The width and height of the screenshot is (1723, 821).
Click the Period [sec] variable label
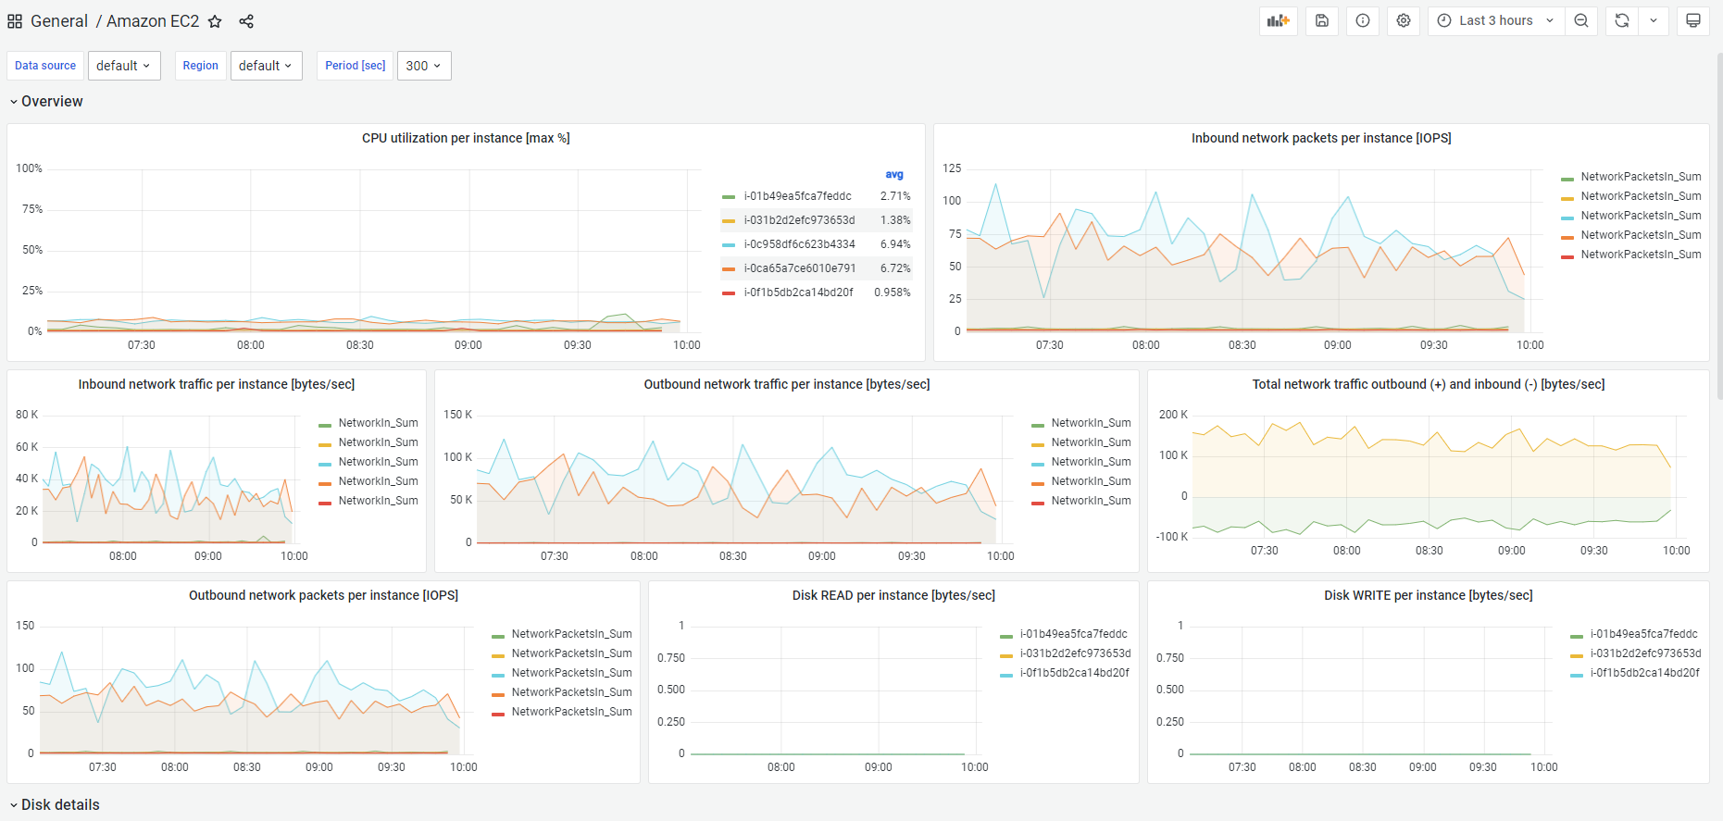[355, 66]
